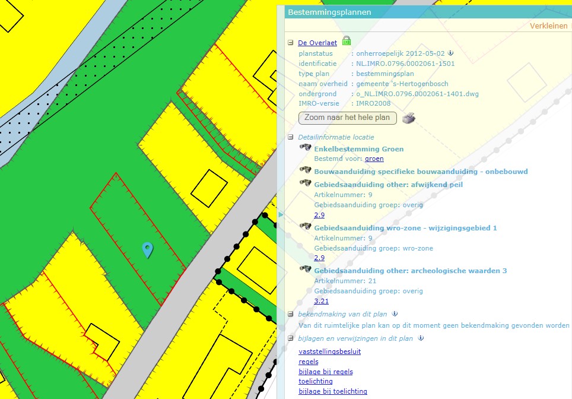The image size is (572, 399).
Task: Click info icon next to bijlagen en verwijzingen
Action: (421, 338)
